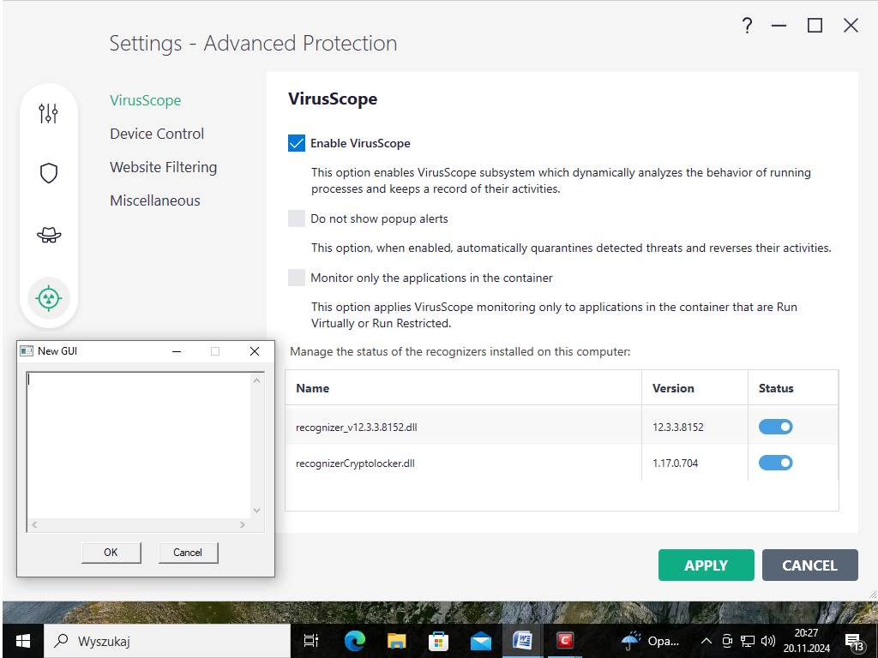Click the volume speaker tray icon
Image resolution: width=878 pixels, height=658 pixels.
tap(768, 641)
